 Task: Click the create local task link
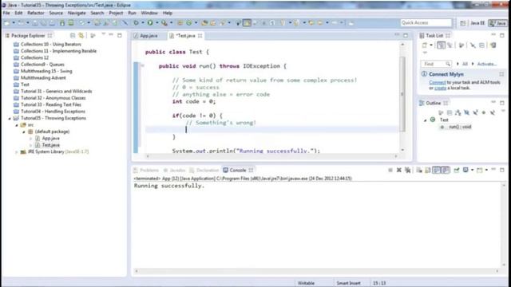(x=440, y=88)
